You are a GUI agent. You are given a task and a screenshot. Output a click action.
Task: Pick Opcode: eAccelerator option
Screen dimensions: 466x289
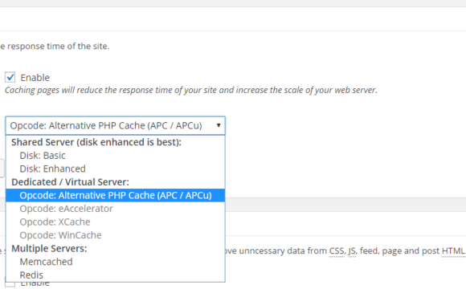(116, 209)
